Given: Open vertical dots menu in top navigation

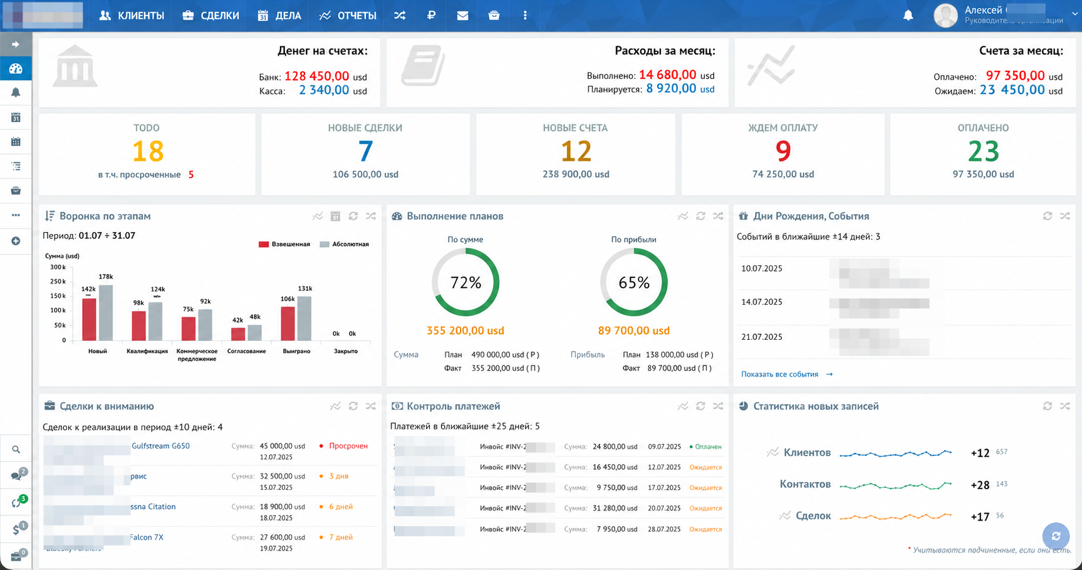Looking at the screenshot, I should 525,16.
